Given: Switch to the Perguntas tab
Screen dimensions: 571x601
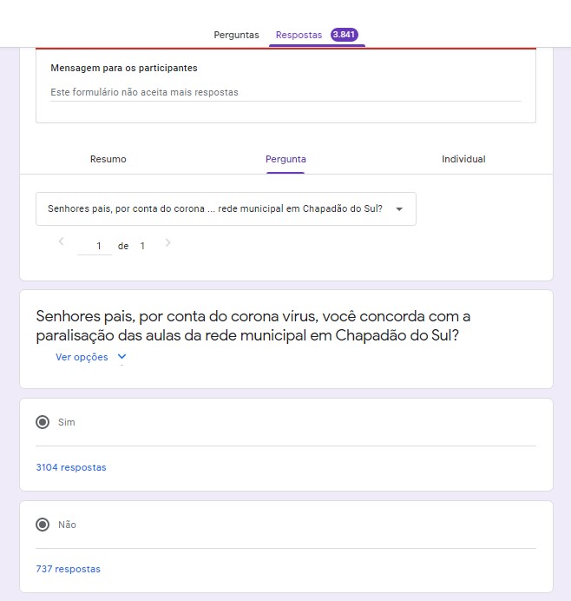Looking at the screenshot, I should point(236,35).
